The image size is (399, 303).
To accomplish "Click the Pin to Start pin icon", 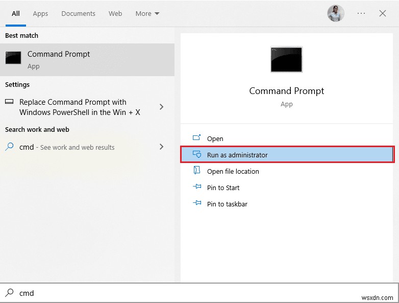I will tap(197, 188).
